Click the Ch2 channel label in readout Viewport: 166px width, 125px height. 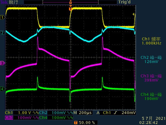43,113
